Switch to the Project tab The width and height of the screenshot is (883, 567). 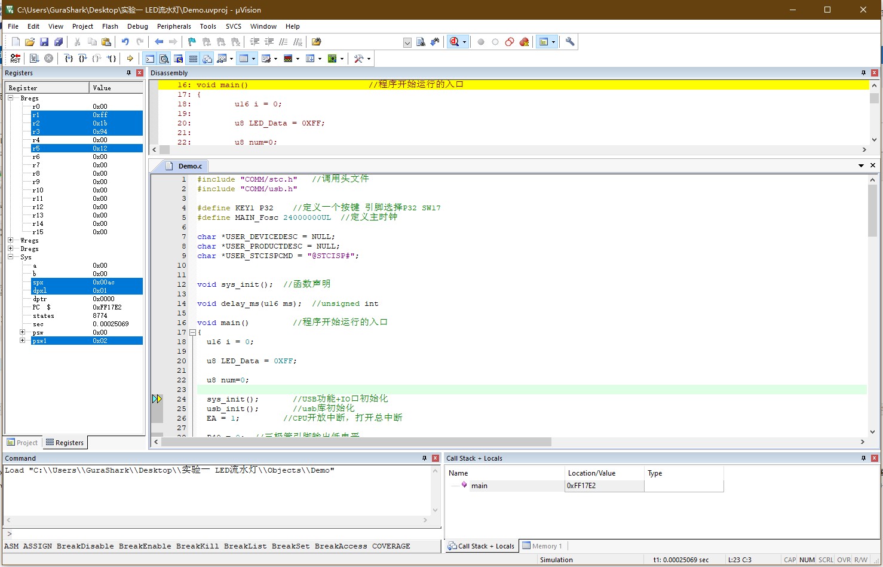(x=22, y=443)
